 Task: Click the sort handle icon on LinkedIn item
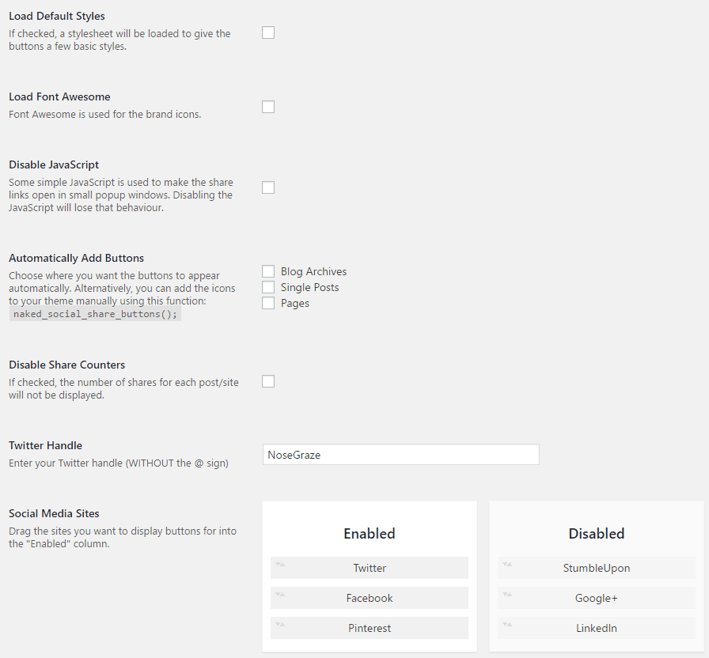(507, 624)
